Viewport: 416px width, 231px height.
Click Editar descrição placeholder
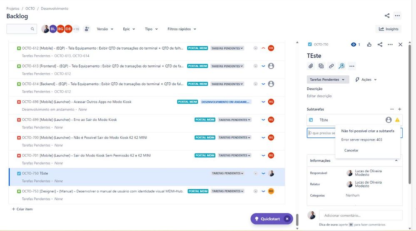[x=319, y=96]
